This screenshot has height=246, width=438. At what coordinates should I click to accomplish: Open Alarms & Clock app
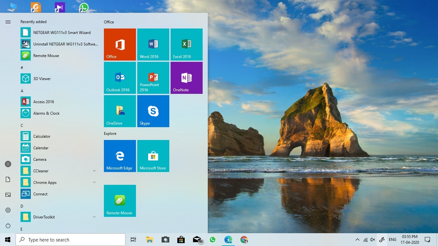point(59,113)
